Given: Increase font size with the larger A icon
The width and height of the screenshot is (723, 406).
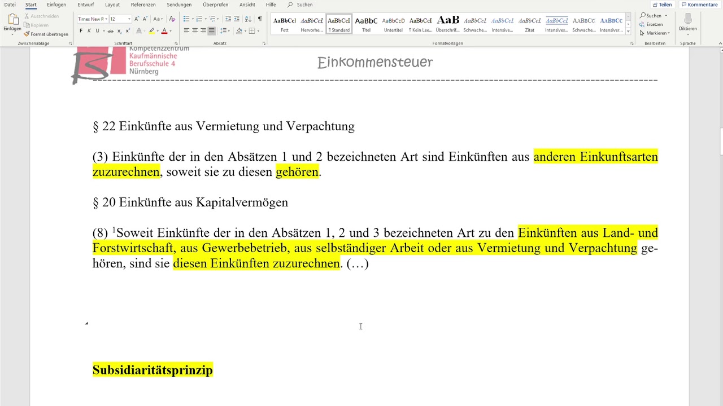Looking at the screenshot, I should point(137,19).
